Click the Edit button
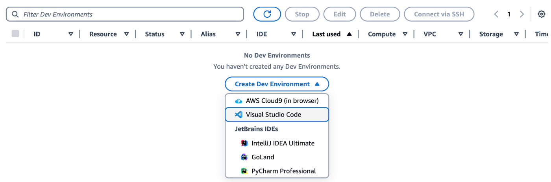The image size is (551, 182). click(340, 14)
